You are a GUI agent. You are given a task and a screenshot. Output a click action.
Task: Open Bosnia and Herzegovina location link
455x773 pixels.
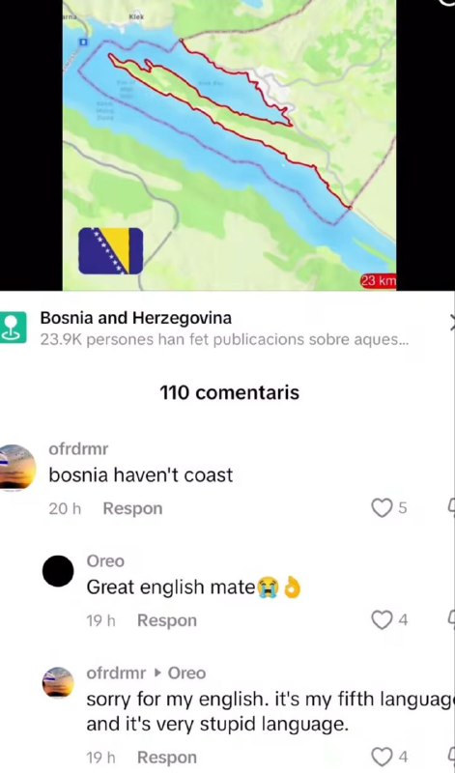[x=135, y=319]
